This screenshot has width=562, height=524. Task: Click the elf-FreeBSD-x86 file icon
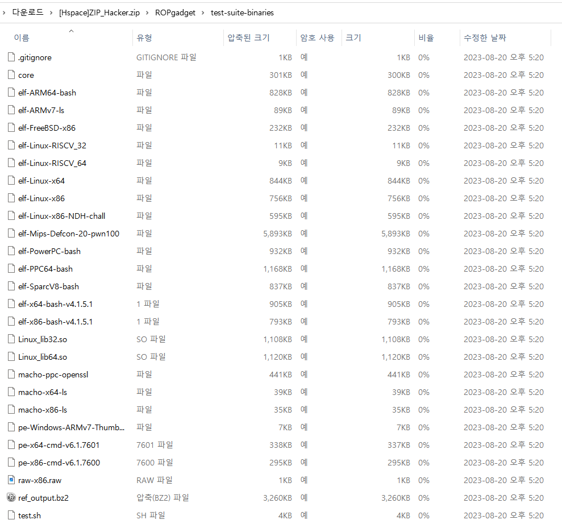click(11, 127)
